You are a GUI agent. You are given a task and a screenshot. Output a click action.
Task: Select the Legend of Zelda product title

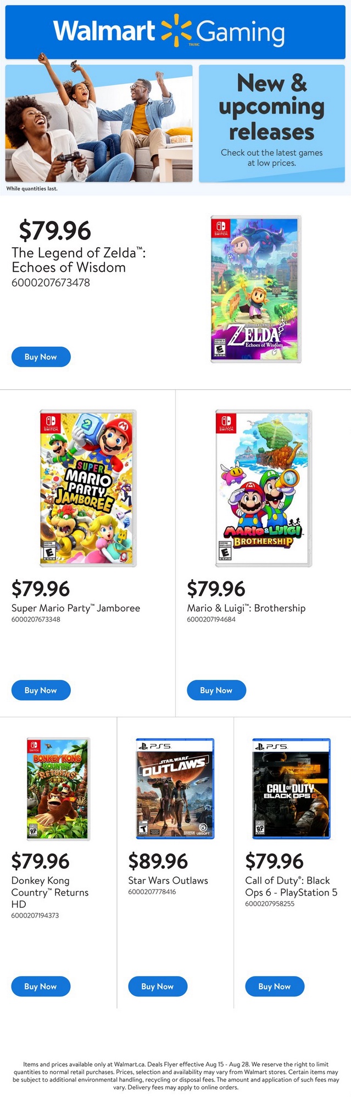pyautogui.click(x=79, y=260)
